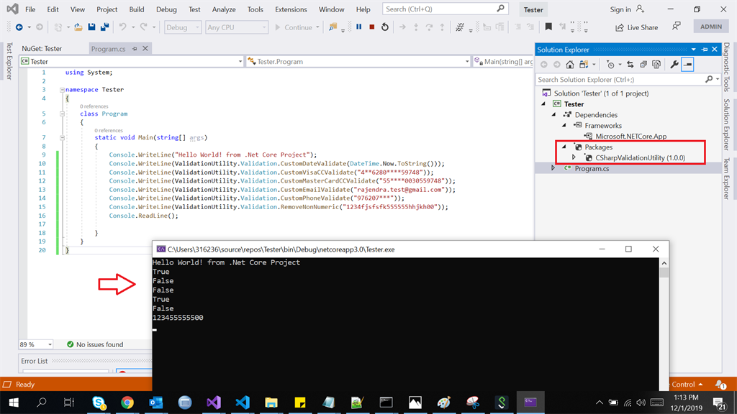The height and width of the screenshot is (414, 737).
Task: Collapse the namespace Tester code block
Action: tap(63, 90)
